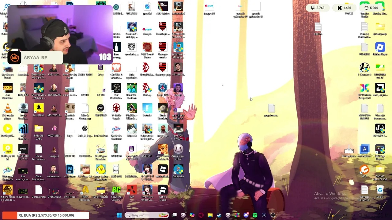Open the Lixeira recycle bin

point(380,192)
